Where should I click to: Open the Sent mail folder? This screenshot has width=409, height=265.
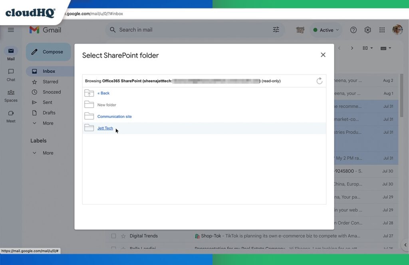coord(48,102)
